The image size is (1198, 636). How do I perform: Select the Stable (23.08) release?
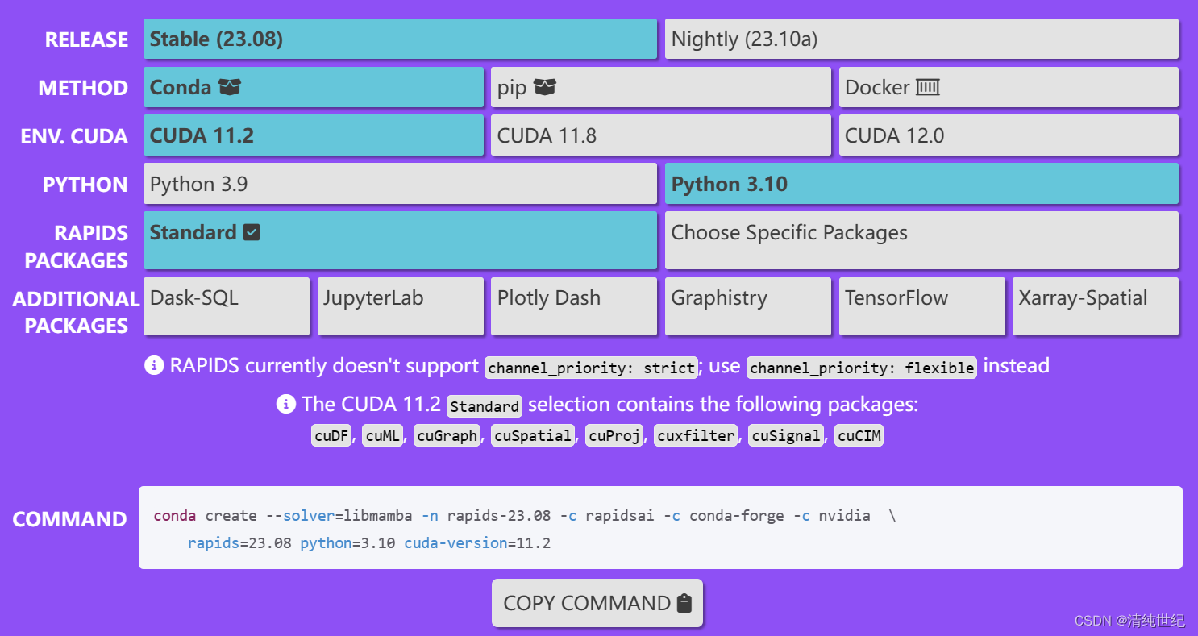click(400, 39)
